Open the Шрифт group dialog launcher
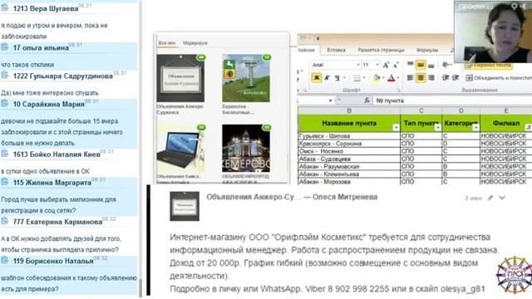Image resolution: width=532 pixels, height=299 pixels. coord(399,91)
